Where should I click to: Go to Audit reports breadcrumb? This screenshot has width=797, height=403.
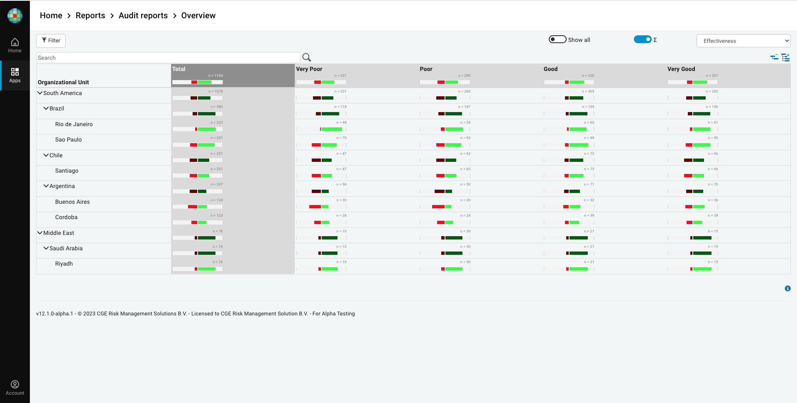[x=143, y=15]
